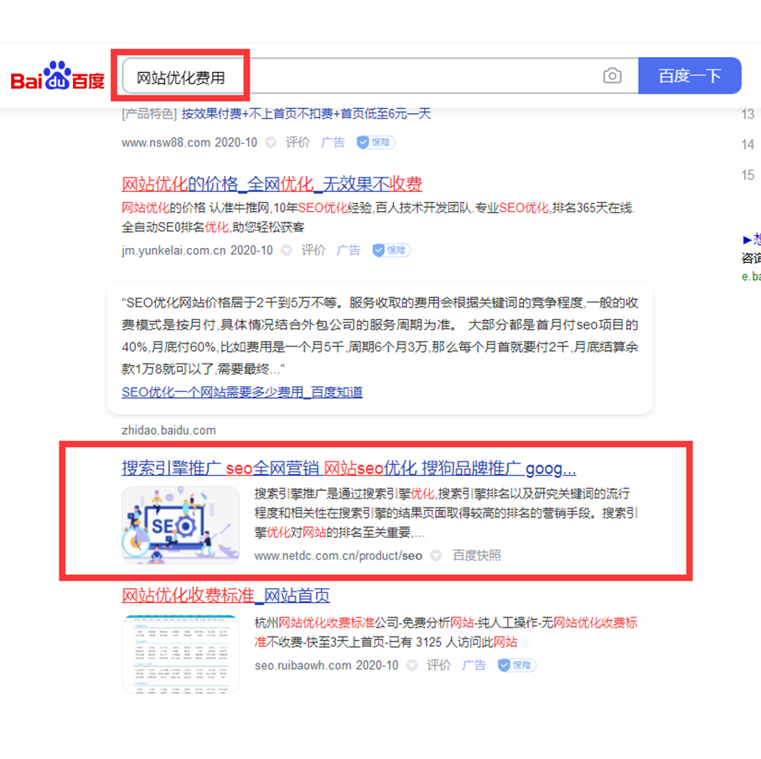Click 广告 label next to www.nsw88.com
761x759 pixels.
(x=333, y=142)
